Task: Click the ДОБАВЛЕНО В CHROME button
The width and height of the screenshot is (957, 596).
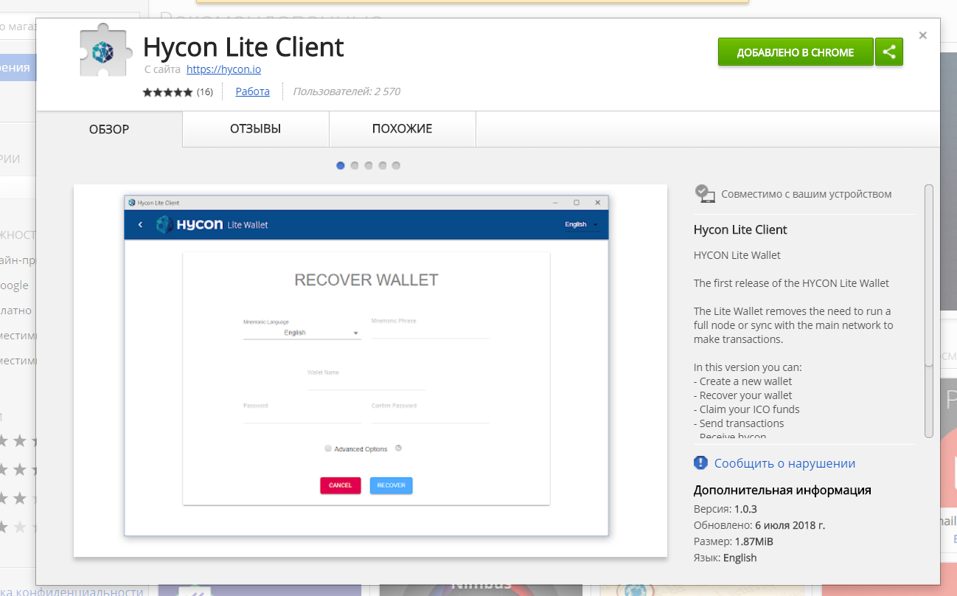Action: [x=796, y=52]
